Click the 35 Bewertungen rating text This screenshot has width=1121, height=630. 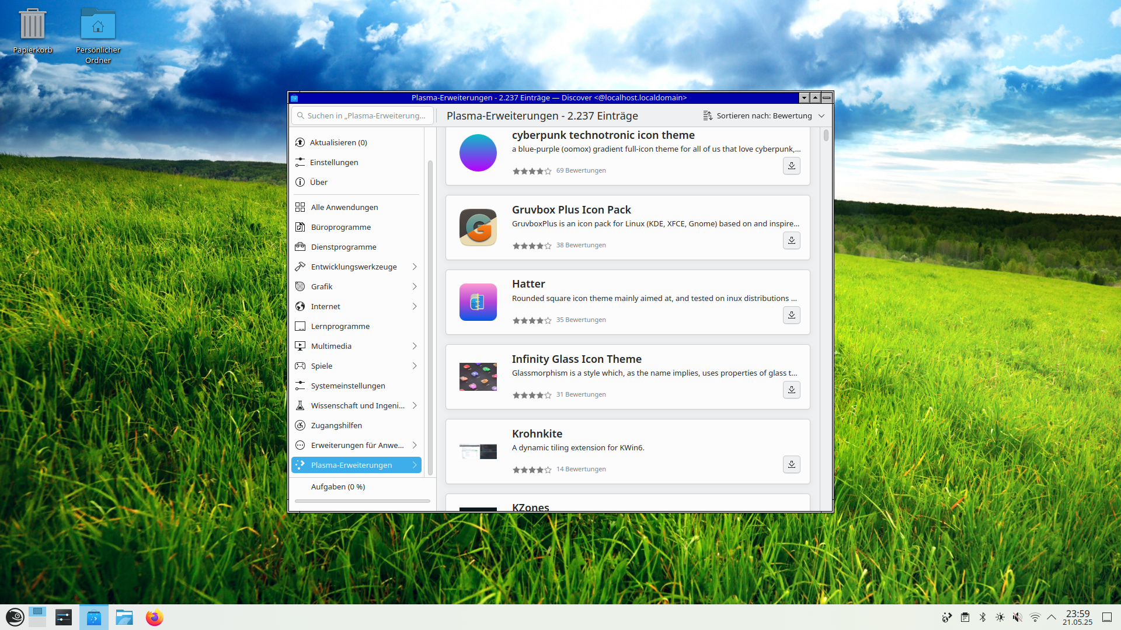[581, 320]
